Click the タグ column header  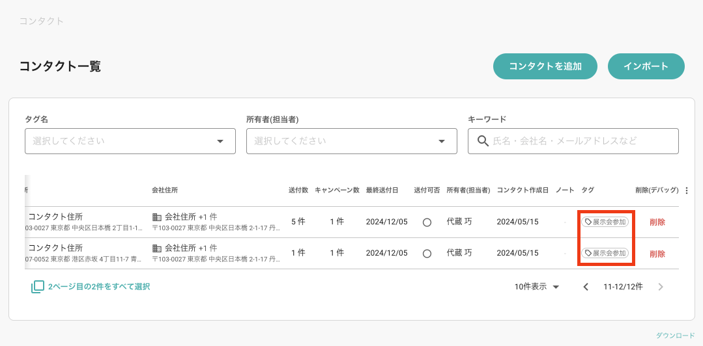(x=588, y=190)
